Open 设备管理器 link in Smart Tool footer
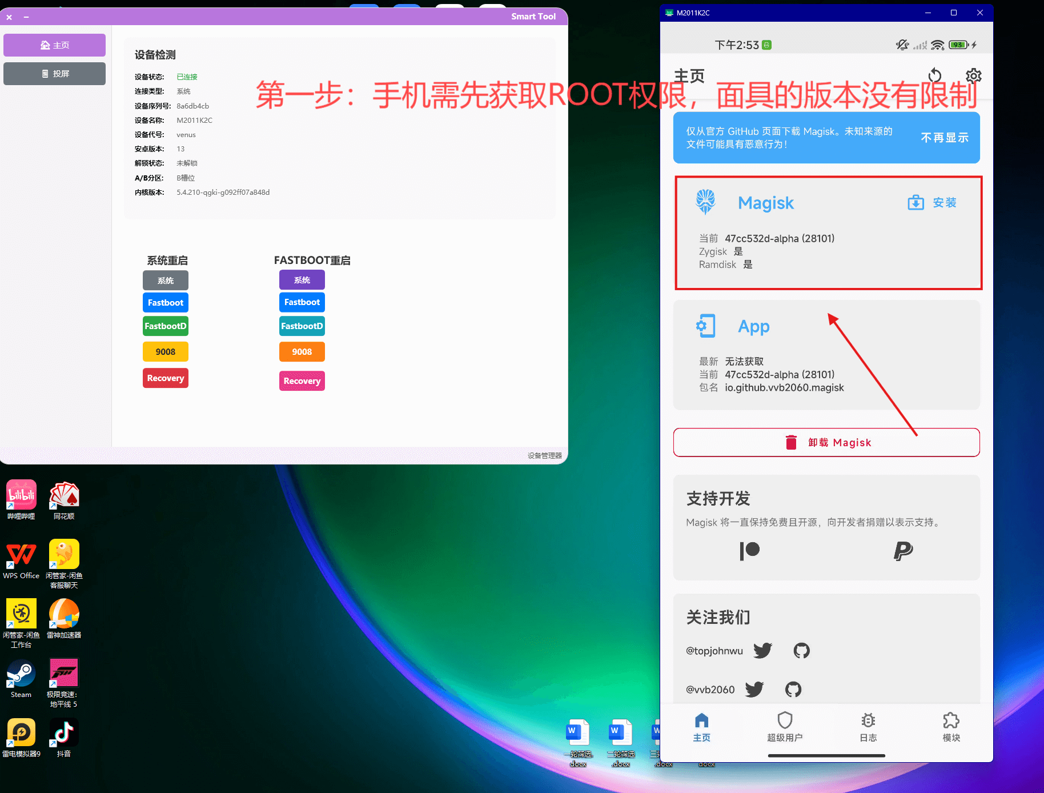The height and width of the screenshot is (793, 1044). [545, 455]
